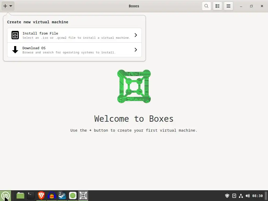This screenshot has width=268, height=201.
Task: Click the download arrow icon for Download OS
Action: pos(15,49)
